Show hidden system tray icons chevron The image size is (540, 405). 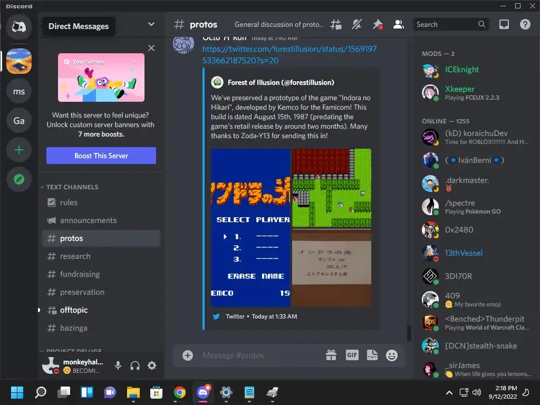[x=449, y=392]
